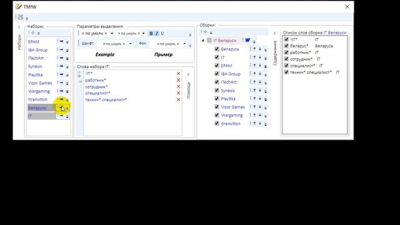Click the add icon under Сборки header
400x225 pixels.
[206, 32]
